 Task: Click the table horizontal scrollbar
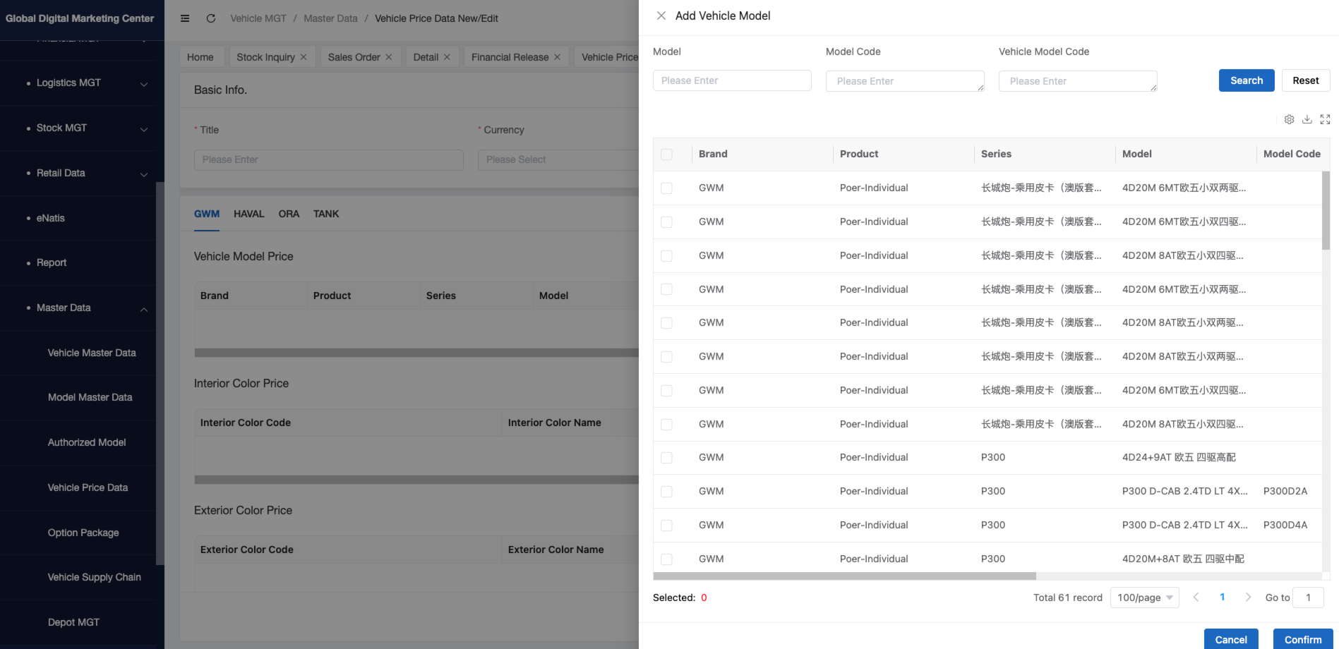pos(844,576)
